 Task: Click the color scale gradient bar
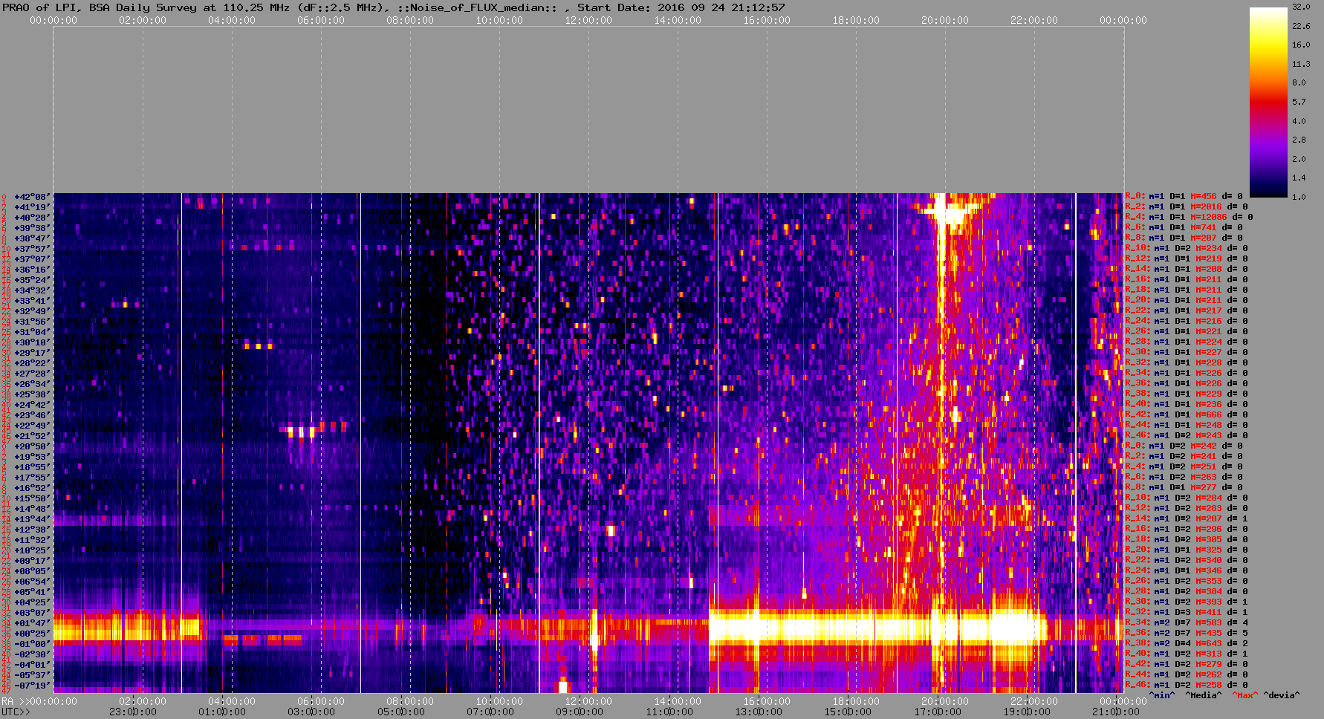click(1268, 102)
